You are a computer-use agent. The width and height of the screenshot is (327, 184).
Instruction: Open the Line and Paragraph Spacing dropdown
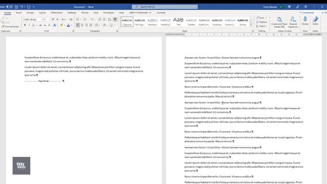point(97,25)
